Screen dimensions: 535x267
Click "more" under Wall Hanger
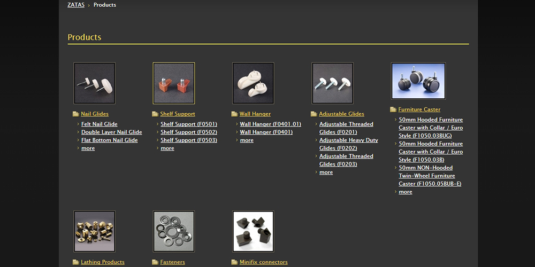point(247,140)
